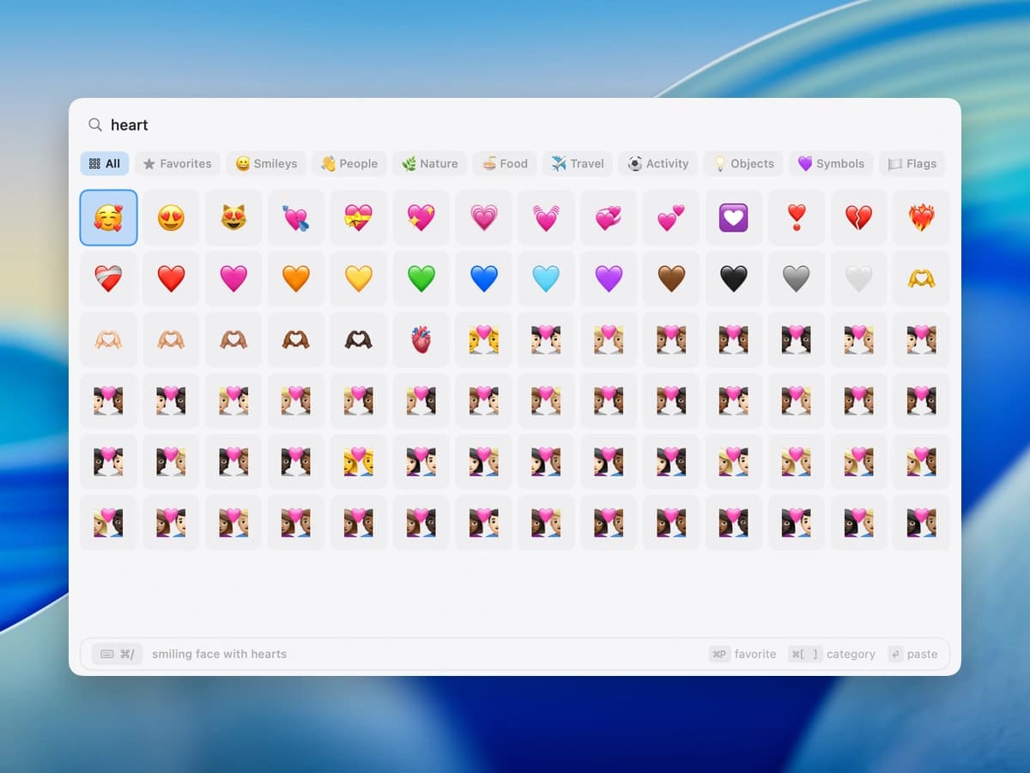Select the black heart emoji

(x=734, y=279)
